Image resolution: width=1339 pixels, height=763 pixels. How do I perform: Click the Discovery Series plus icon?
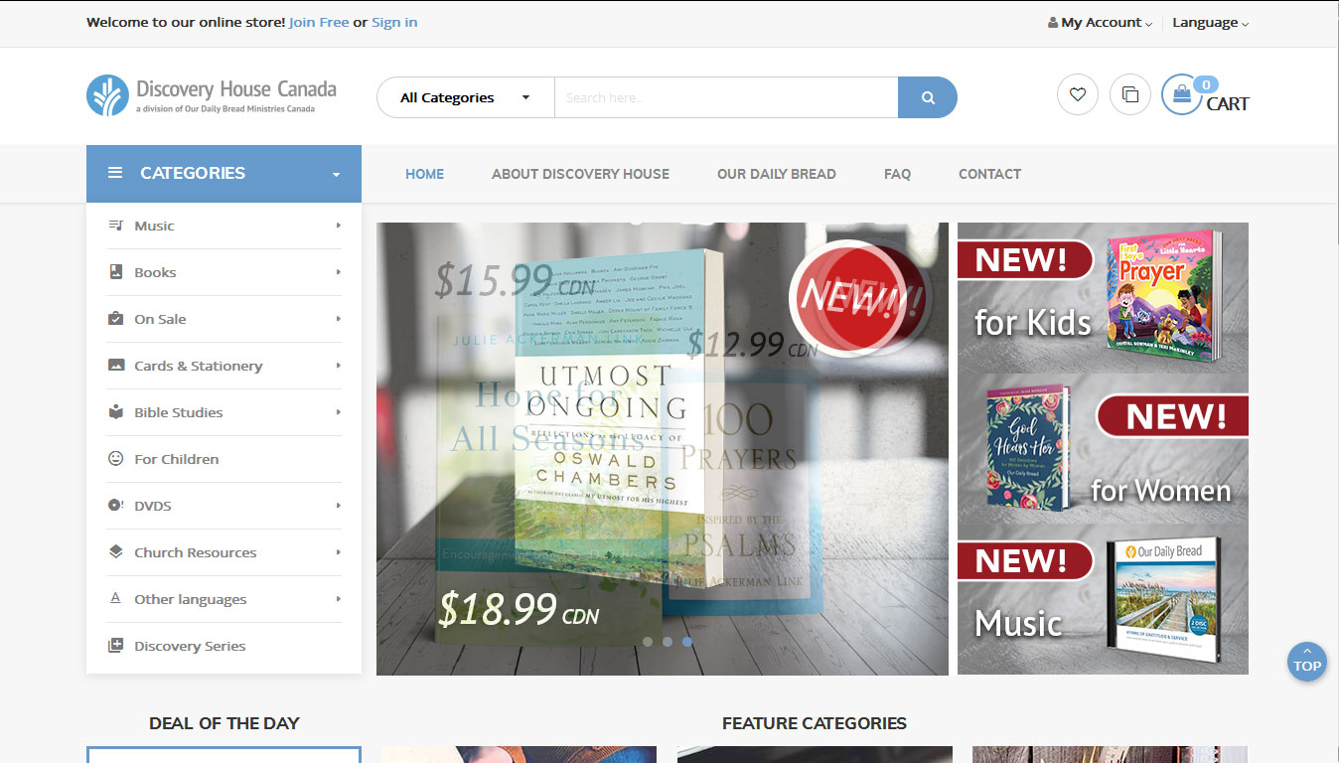click(116, 646)
